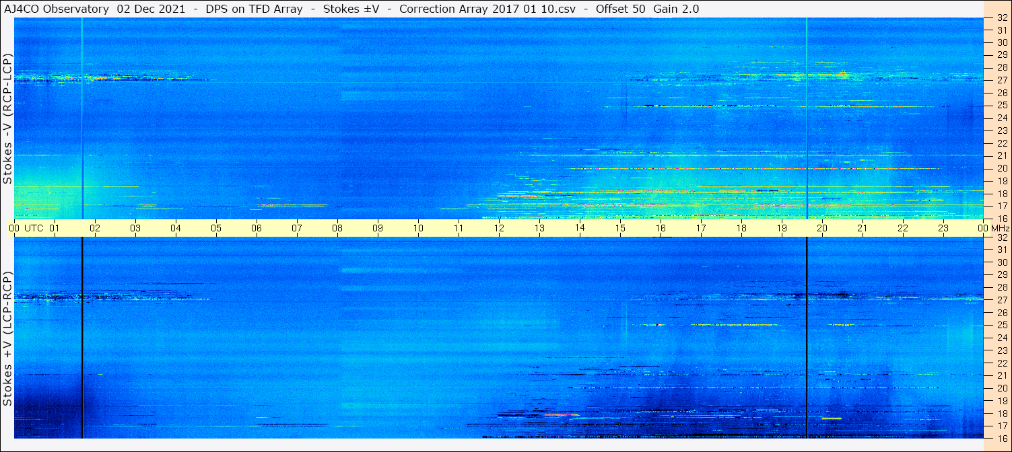Click hour "18" on the UTC time axis
The width and height of the screenshot is (1012, 452).
(x=741, y=228)
